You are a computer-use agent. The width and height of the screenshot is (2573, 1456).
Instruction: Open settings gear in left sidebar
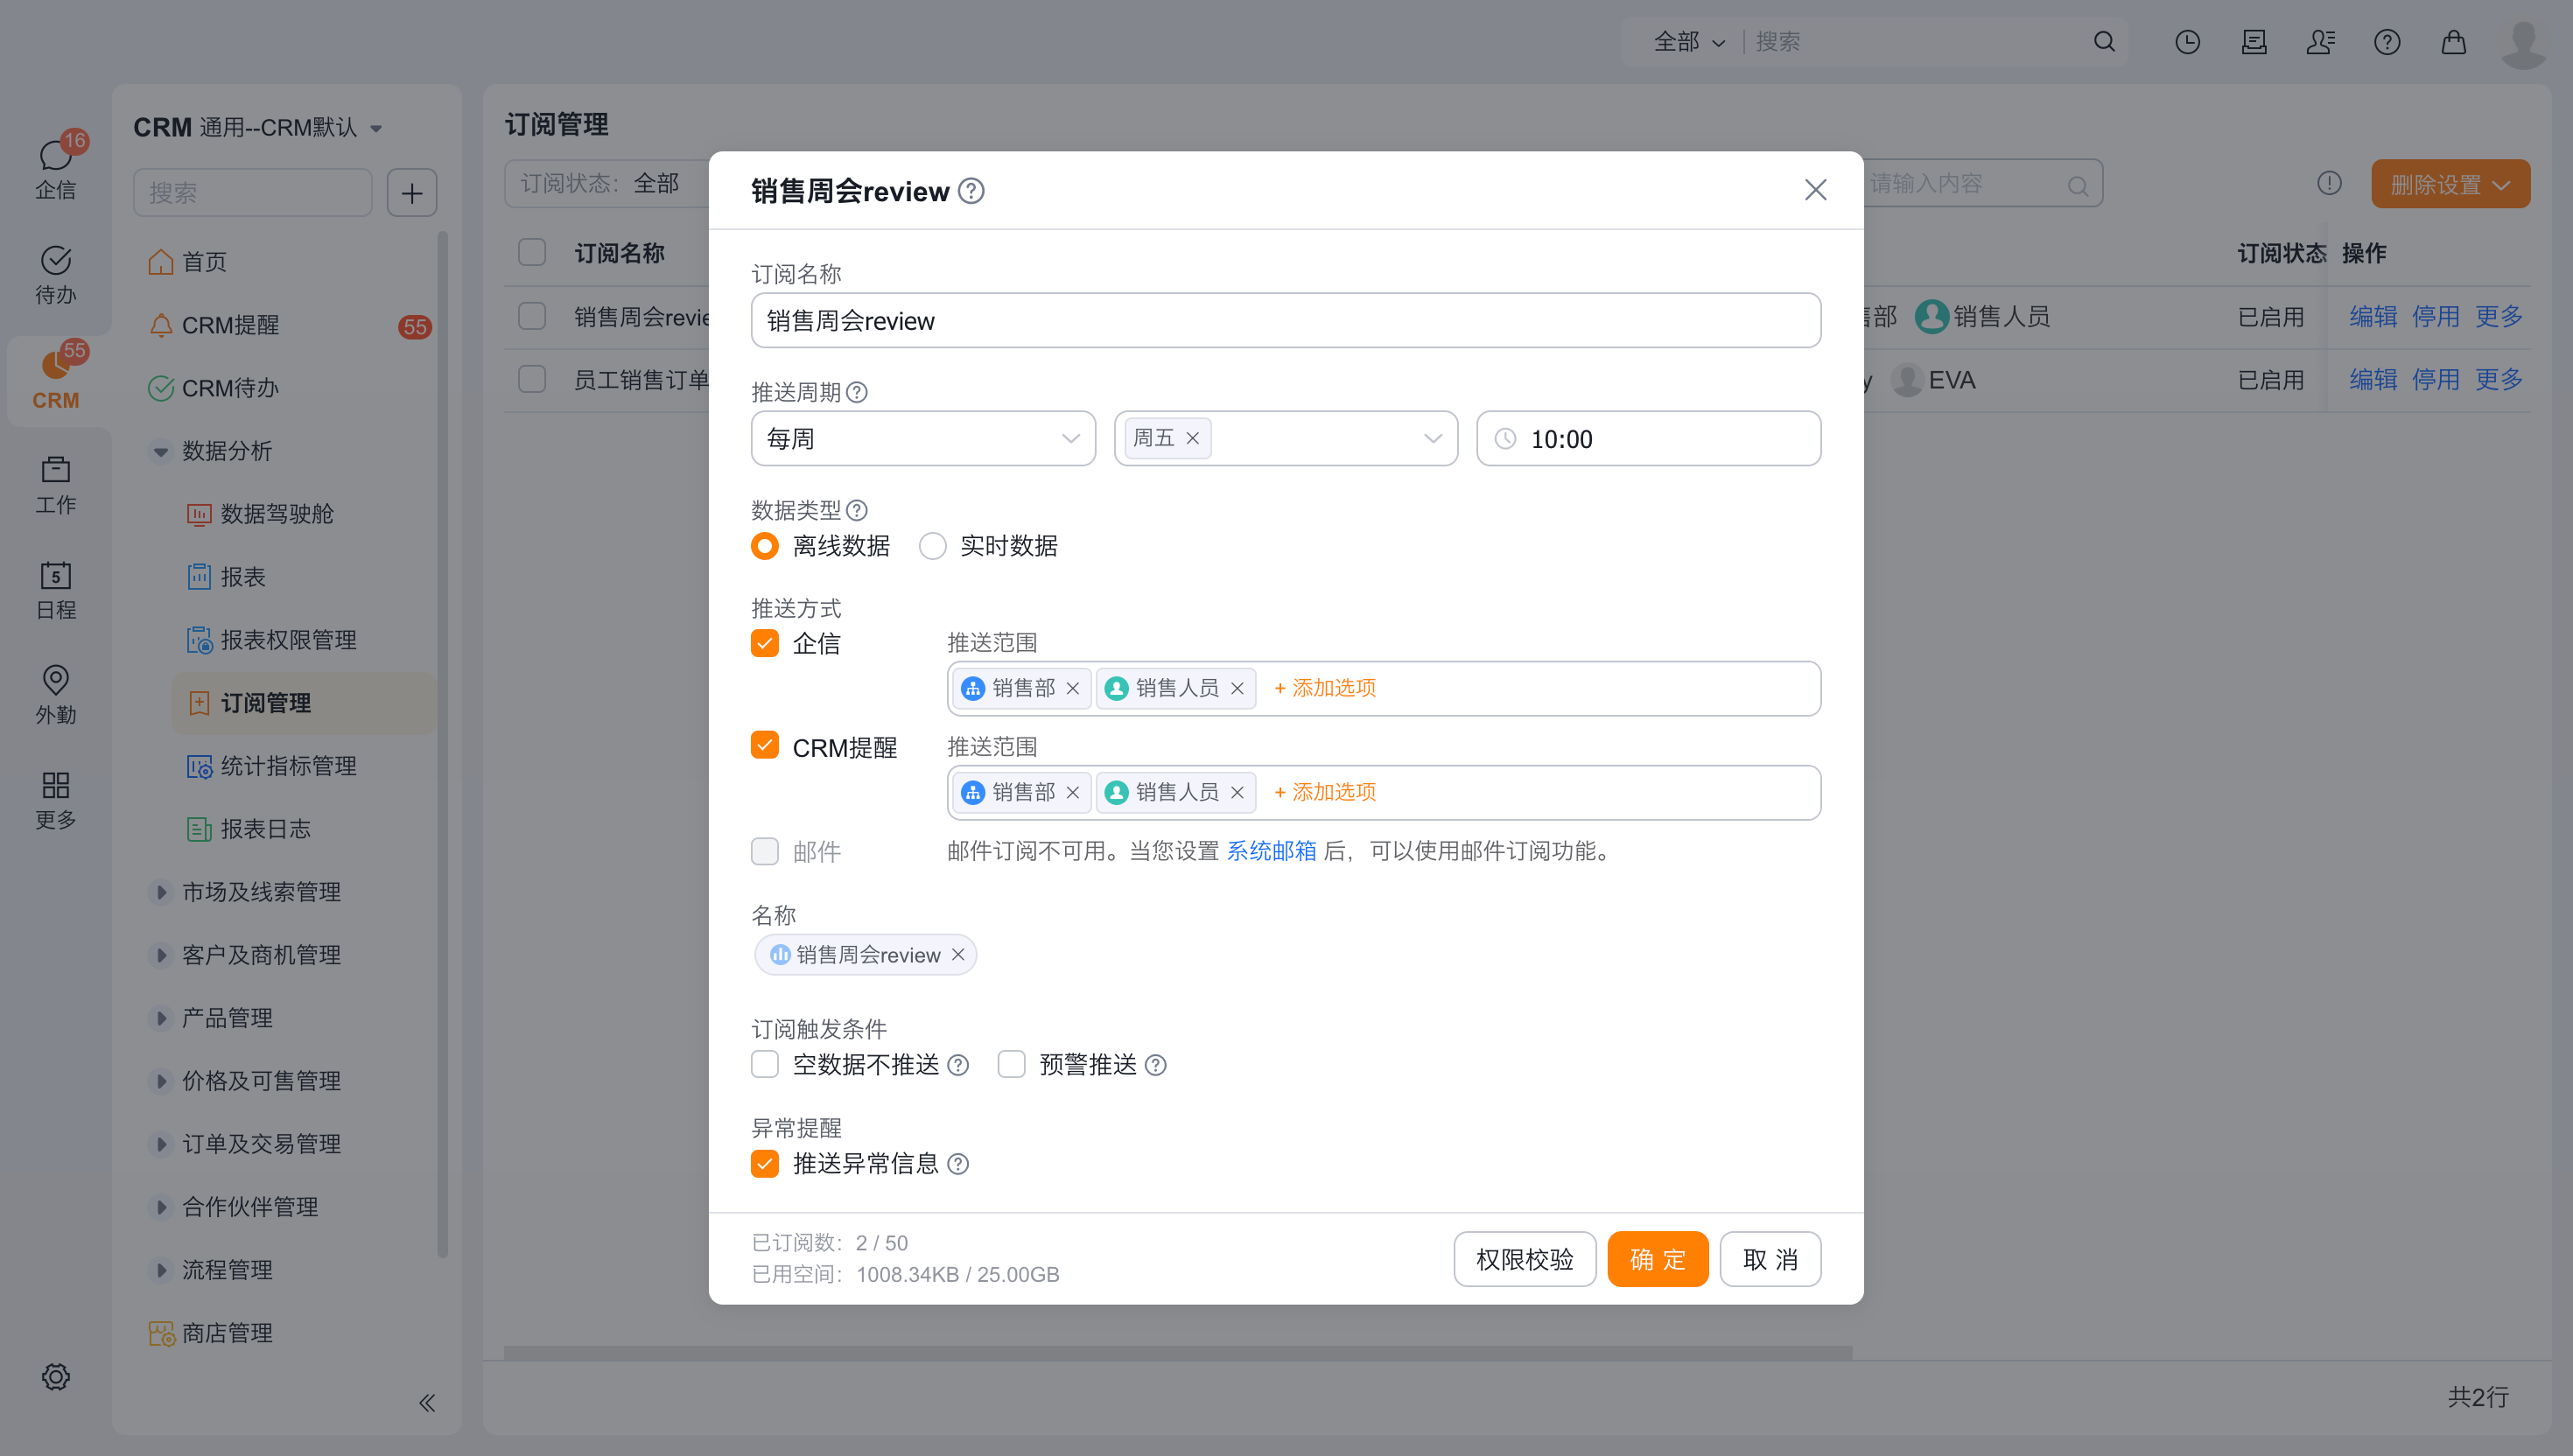[x=56, y=1376]
